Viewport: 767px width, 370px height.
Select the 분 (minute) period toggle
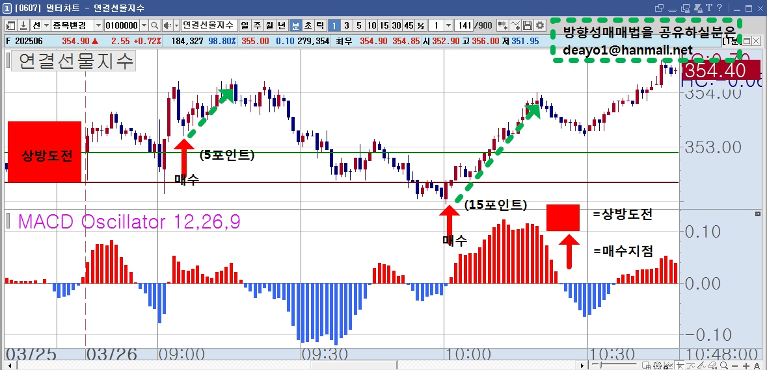coord(295,25)
